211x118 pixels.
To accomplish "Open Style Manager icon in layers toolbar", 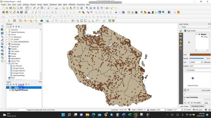I will [x=8, y=85].
